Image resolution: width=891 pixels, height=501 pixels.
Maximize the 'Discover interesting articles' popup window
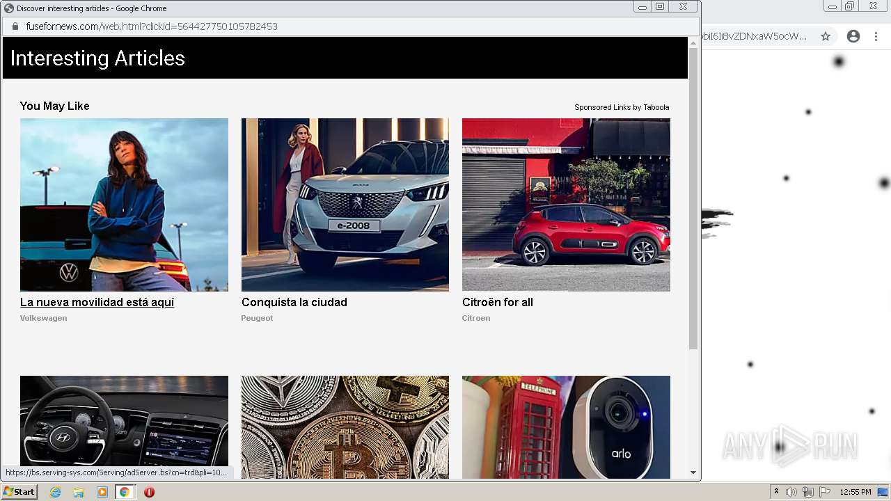click(660, 7)
